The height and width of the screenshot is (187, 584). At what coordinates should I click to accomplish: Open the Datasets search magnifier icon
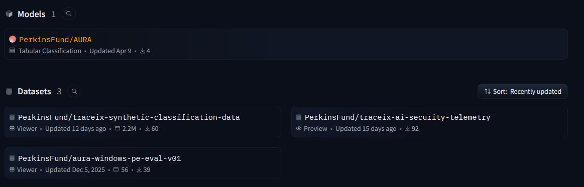(x=74, y=91)
